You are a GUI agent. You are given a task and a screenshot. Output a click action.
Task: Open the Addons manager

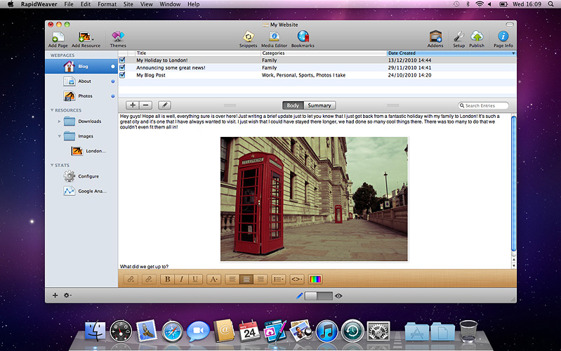[435, 37]
